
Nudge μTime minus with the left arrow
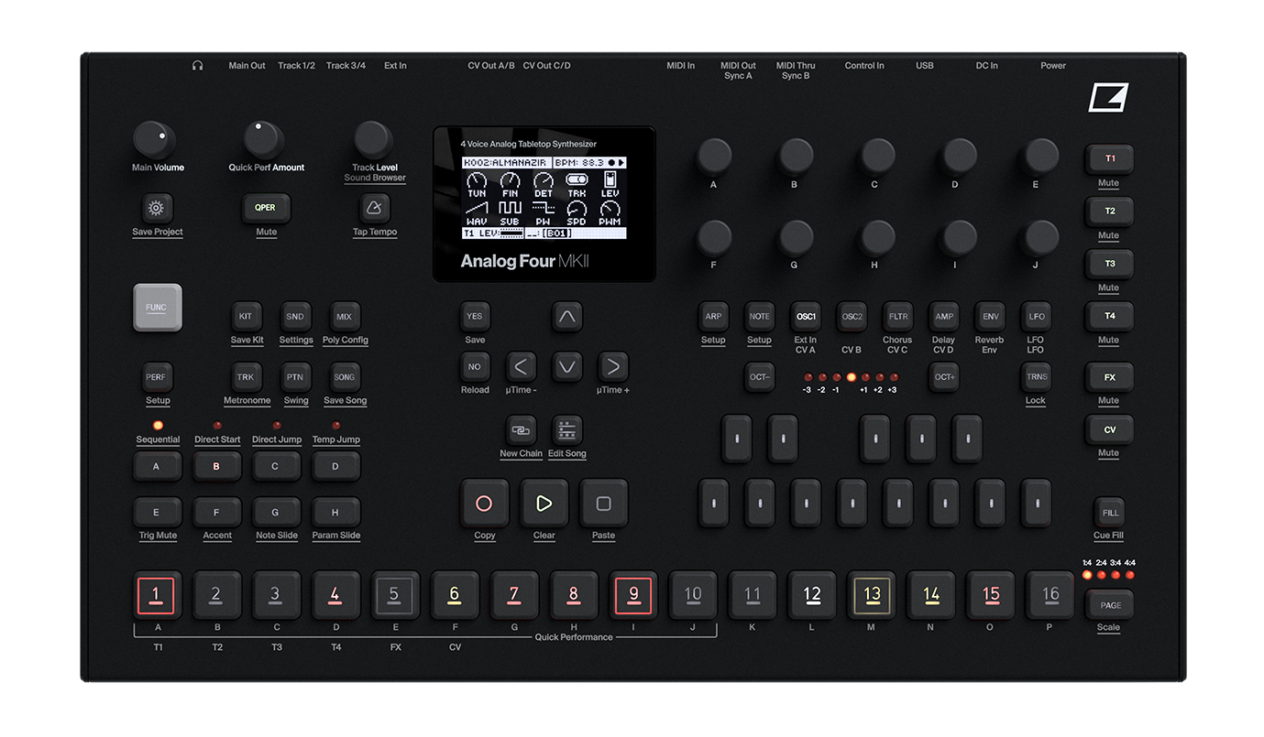[x=521, y=367]
